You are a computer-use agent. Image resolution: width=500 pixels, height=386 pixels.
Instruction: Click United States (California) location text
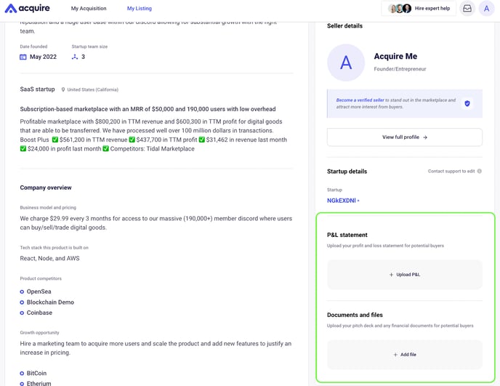click(93, 89)
